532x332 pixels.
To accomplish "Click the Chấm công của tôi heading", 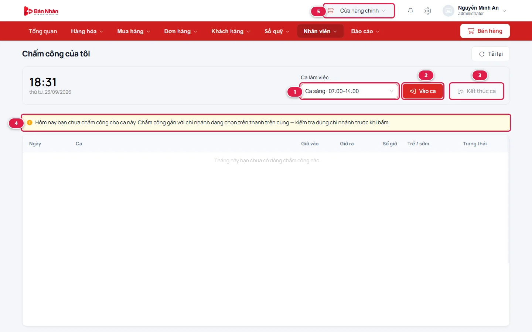I will pyautogui.click(x=56, y=54).
